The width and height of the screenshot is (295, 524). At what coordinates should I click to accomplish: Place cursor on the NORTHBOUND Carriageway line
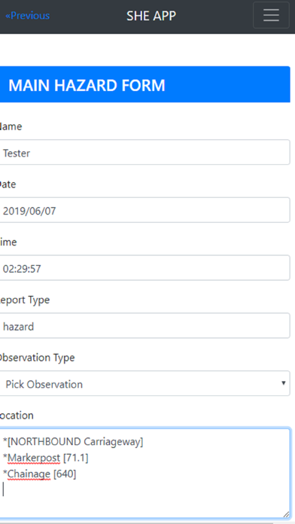tap(73, 442)
